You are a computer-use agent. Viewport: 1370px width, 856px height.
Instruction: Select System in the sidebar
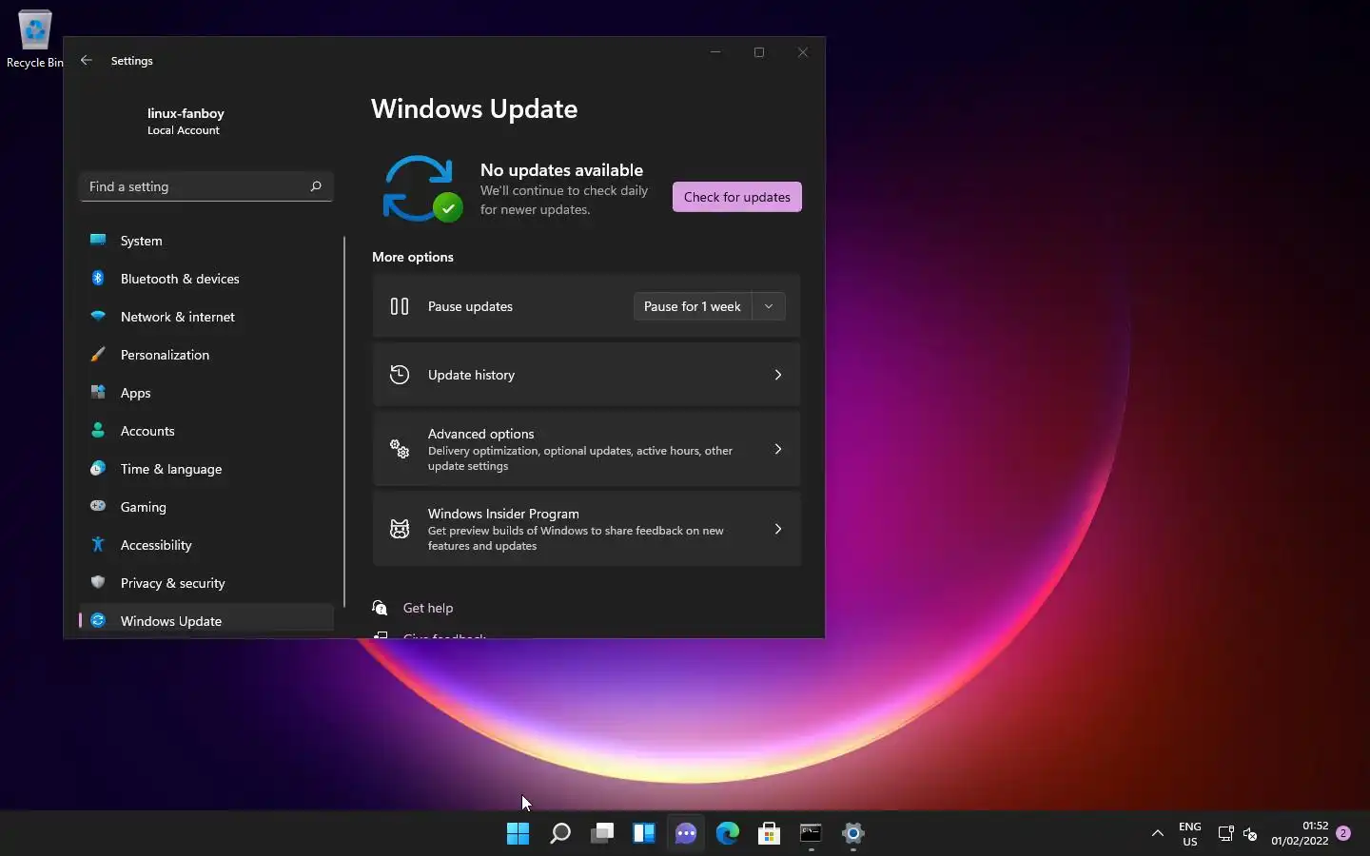[x=206, y=241]
